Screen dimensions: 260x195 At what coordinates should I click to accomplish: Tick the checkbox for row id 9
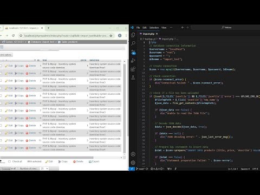pos(1,126)
